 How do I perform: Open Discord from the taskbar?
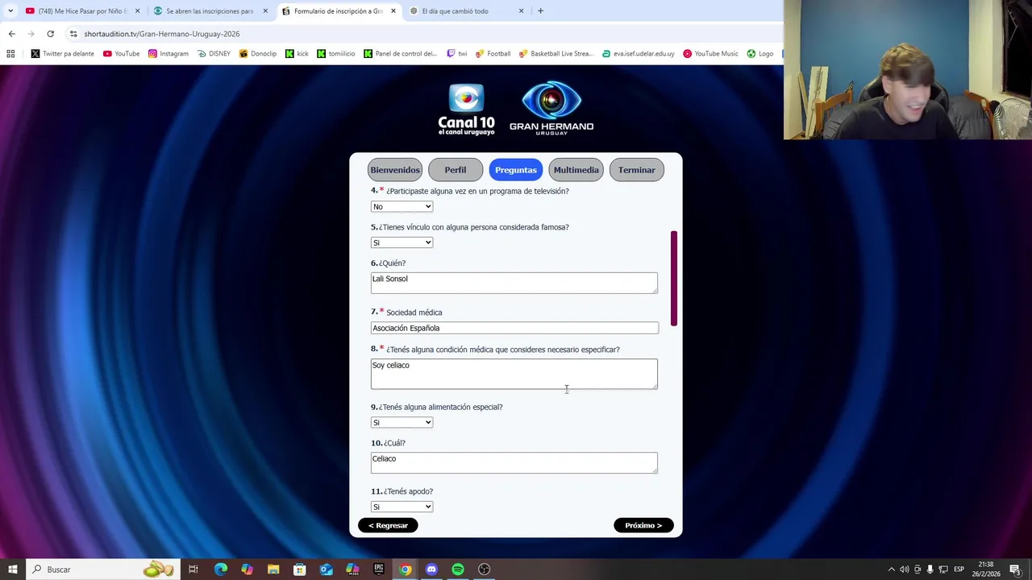click(x=431, y=570)
